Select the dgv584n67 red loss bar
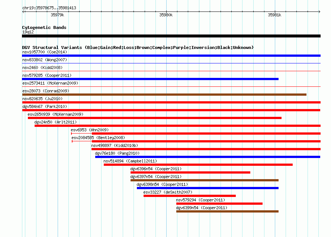The height and width of the screenshot is (237, 331). tap(171, 110)
